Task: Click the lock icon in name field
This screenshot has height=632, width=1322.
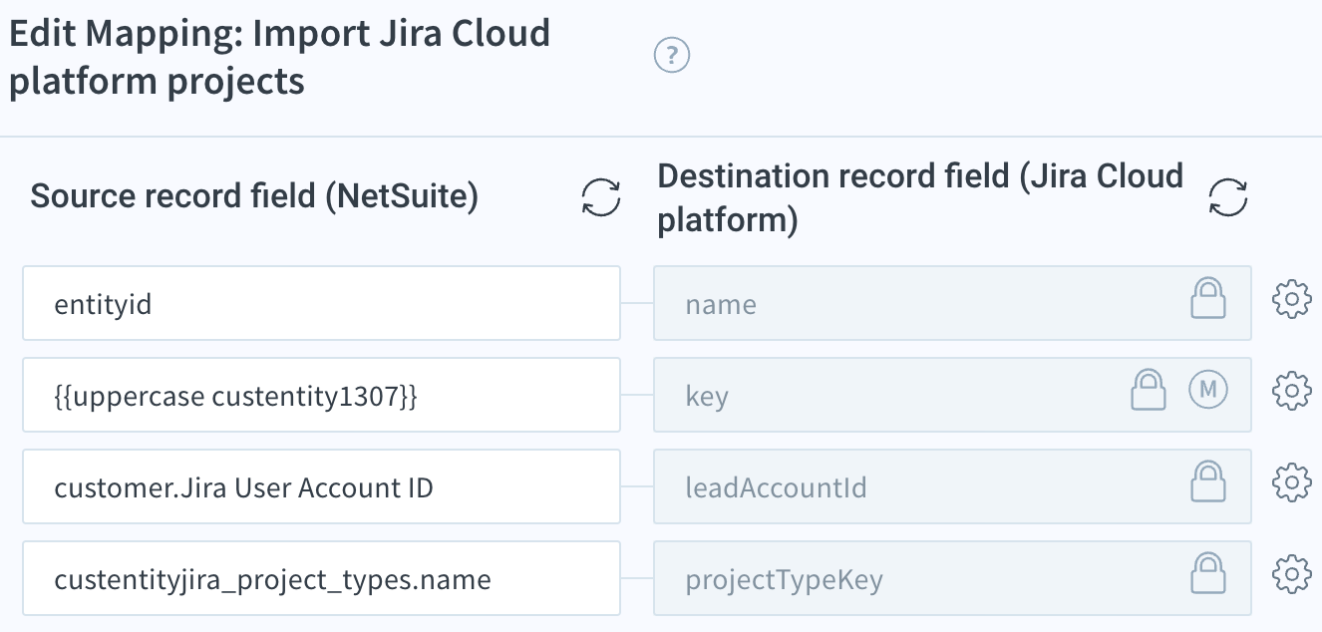Action: tap(1208, 298)
